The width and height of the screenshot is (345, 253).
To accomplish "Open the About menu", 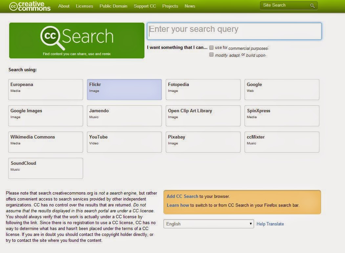I will 64,6.
